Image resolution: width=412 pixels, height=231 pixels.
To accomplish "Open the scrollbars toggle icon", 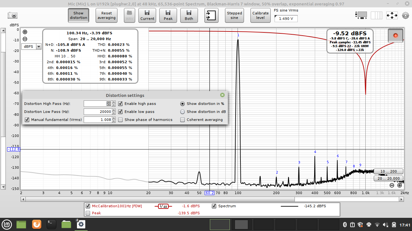I will pos(361,15).
